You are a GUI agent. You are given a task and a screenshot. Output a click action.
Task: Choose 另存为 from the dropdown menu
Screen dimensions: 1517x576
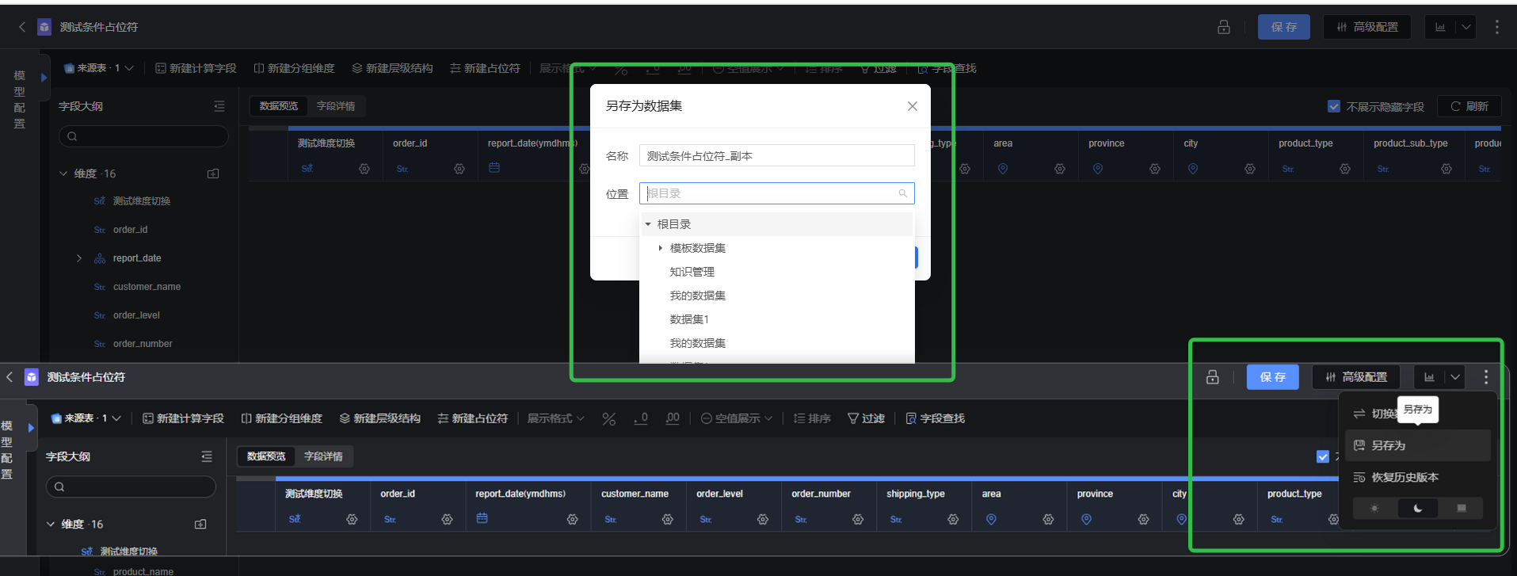point(1418,445)
